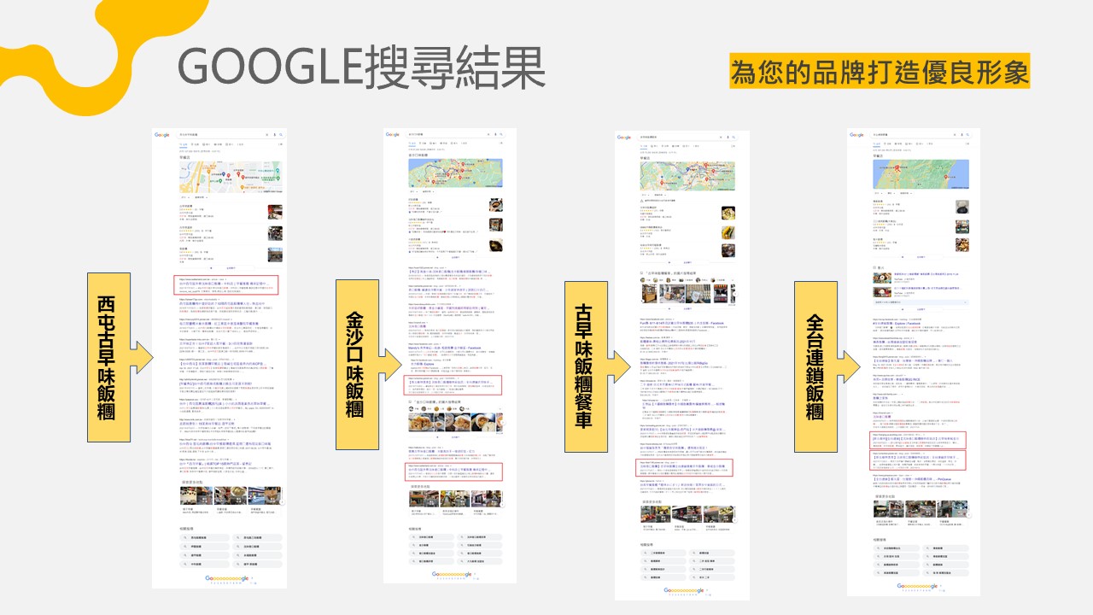Viewport: 1093px width, 615px height.
Task: Click Google logo in 西屯古早味飯糰 screenshot
Action: coord(162,135)
